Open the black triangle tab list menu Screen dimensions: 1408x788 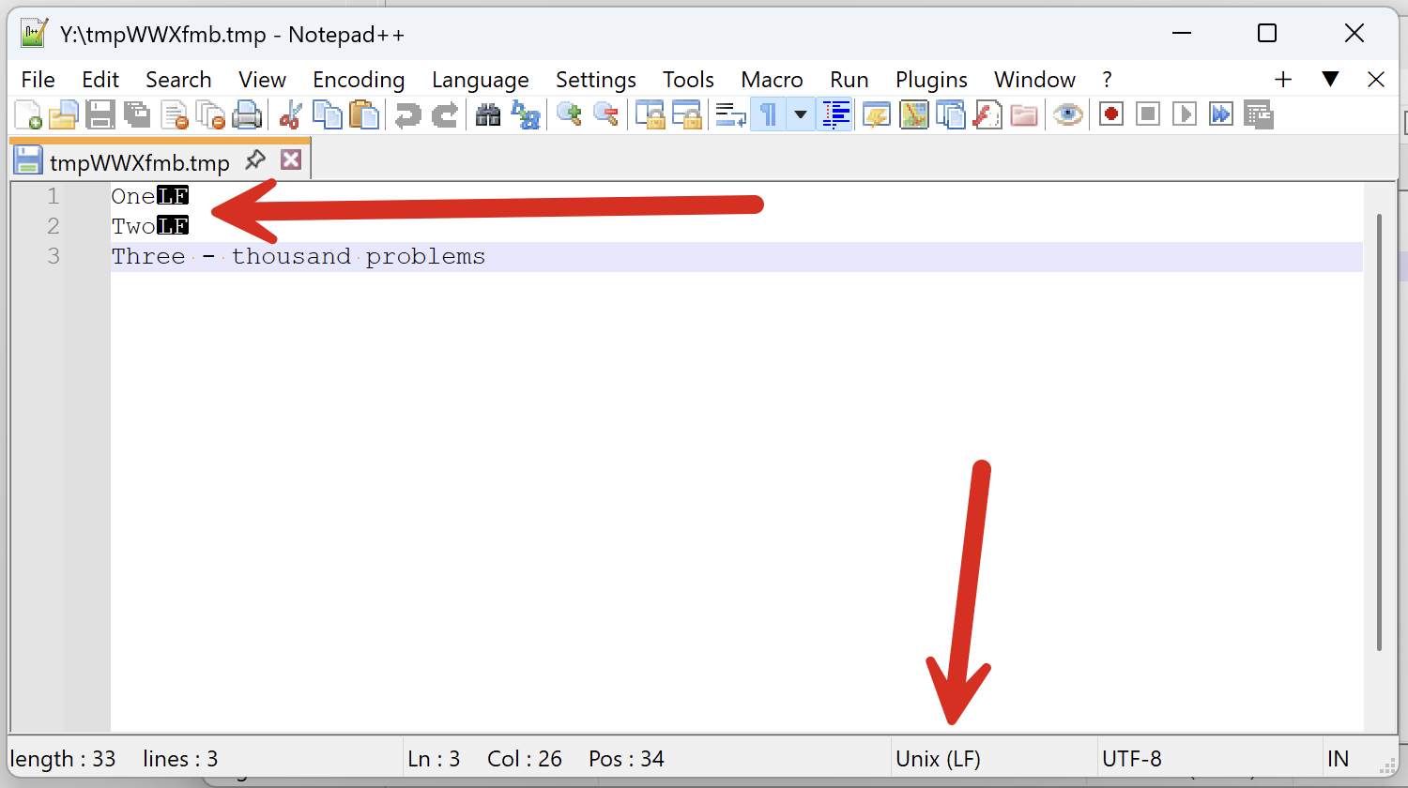click(1331, 79)
